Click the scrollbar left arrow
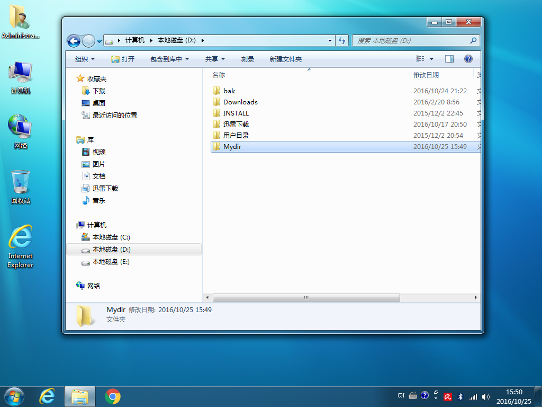 click(x=207, y=297)
